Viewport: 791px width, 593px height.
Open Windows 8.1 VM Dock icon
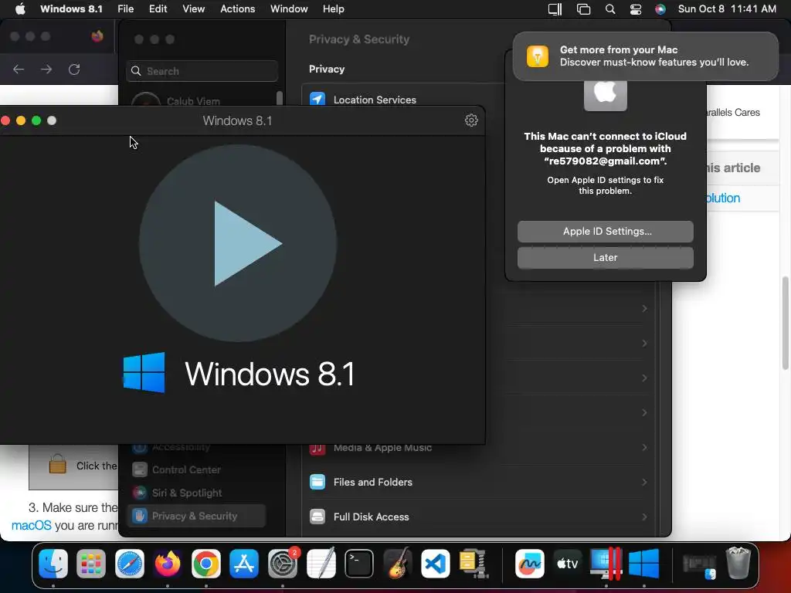pyautogui.click(x=644, y=563)
